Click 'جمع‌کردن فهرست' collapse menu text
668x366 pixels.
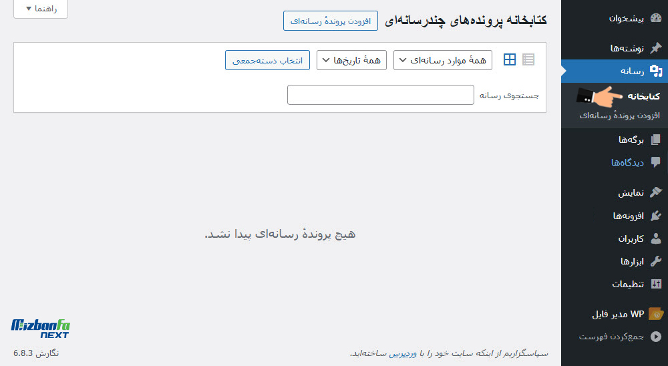(611, 337)
